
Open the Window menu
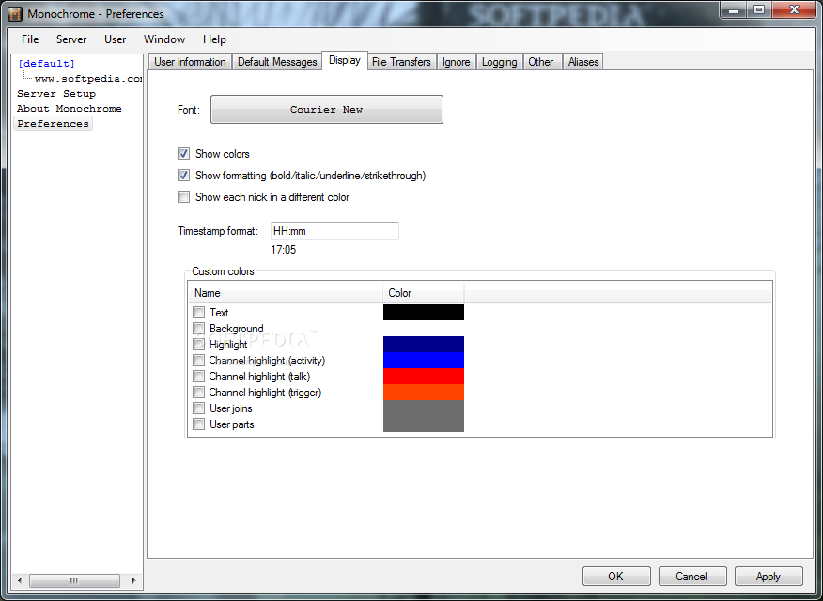coord(164,39)
